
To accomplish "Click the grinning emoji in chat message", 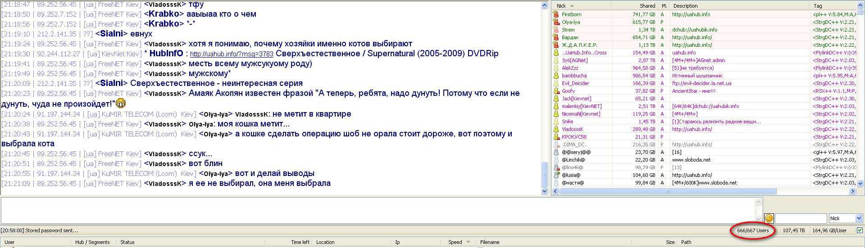I will pyautogui.click(x=120, y=104).
